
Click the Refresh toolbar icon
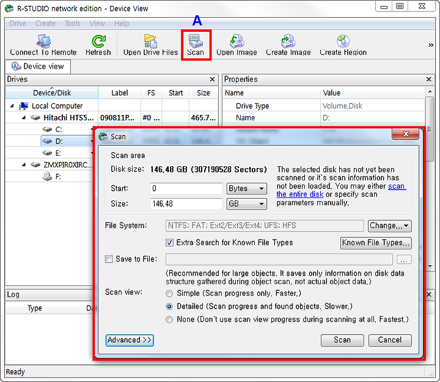[98, 45]
